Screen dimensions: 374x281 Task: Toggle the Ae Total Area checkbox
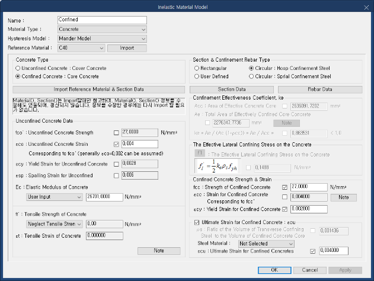pyautogui.click(x=207, y=123)
